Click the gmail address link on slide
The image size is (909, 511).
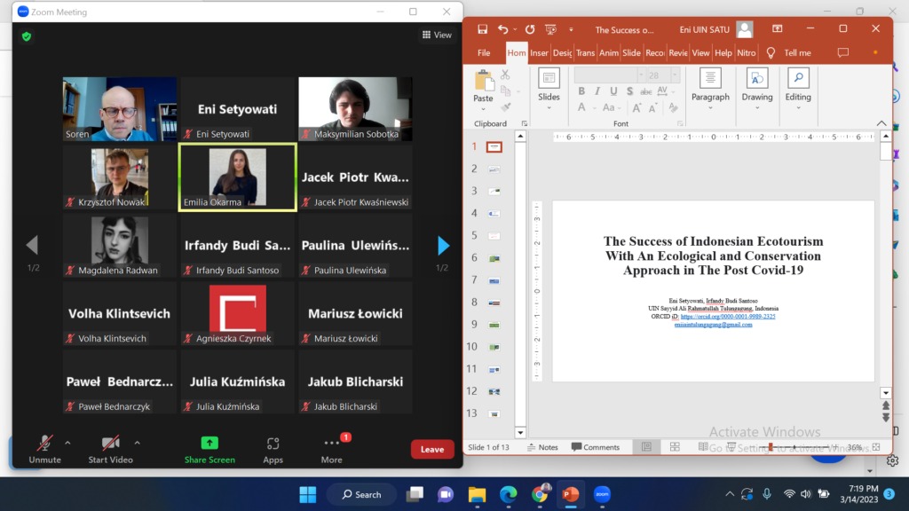point(713,325)
